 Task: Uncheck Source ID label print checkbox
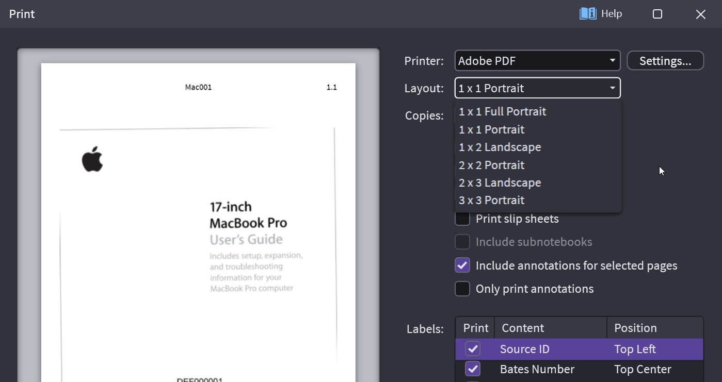(x=473, y=349)
